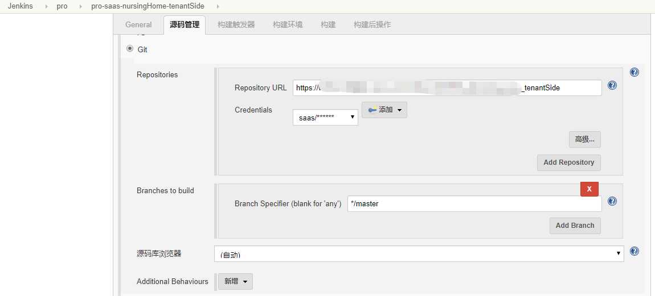Open the 构建后操作 tab
This screenshot has width=655, height=296.
(372, 24)
